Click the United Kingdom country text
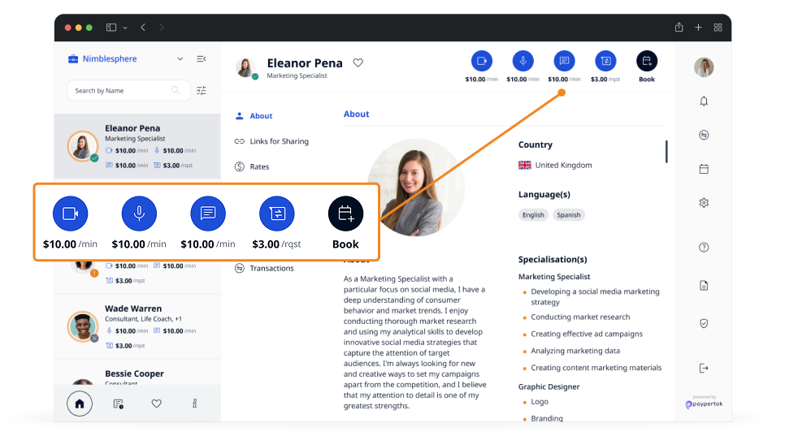Image resolution: width=785 pixels, height=436 pixels. [564, 165]
